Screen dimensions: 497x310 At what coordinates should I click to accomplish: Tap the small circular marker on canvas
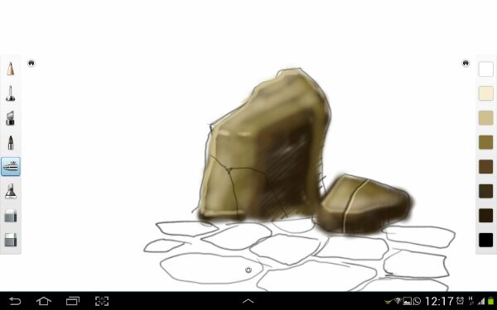tap(248, 269)
